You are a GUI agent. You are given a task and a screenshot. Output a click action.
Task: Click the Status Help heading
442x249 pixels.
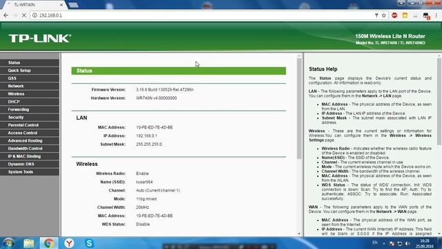[x=323, y=69]
